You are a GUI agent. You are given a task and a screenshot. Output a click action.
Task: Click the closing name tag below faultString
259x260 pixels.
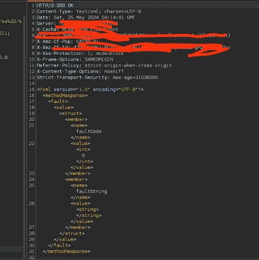[x=80, y=197]
